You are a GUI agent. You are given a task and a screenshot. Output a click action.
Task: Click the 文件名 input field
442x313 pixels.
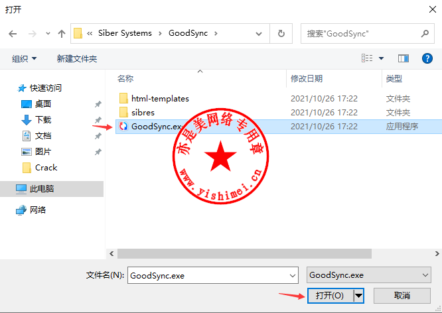(213, 275)
